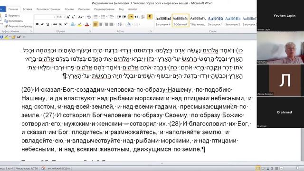Open font name dropdown
This screenshot has width=304, height=171.
(55, 17)
